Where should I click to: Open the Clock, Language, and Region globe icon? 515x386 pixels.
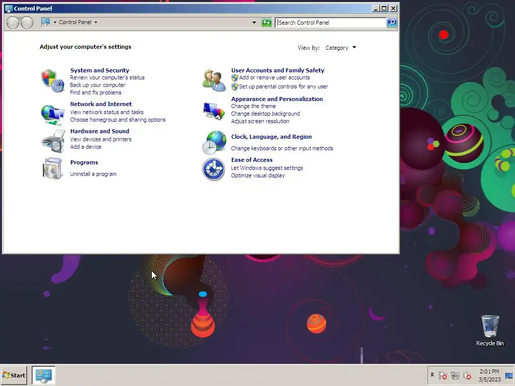click(214, 142)
